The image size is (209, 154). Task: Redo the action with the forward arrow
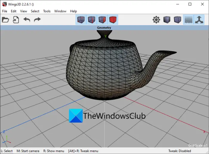click(37, 20)
